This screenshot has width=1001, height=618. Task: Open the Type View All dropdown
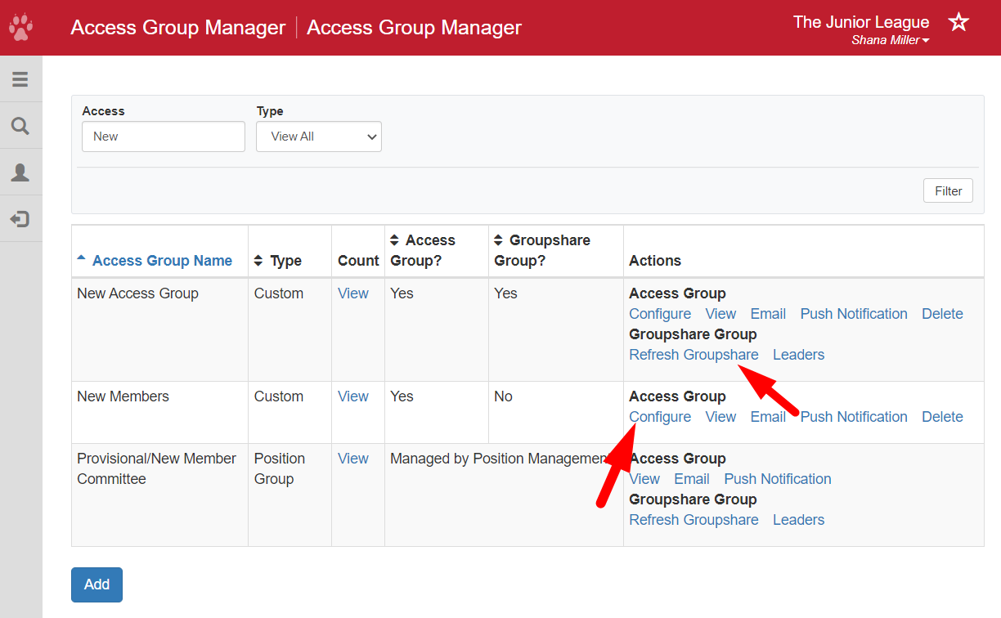[319, 137]
